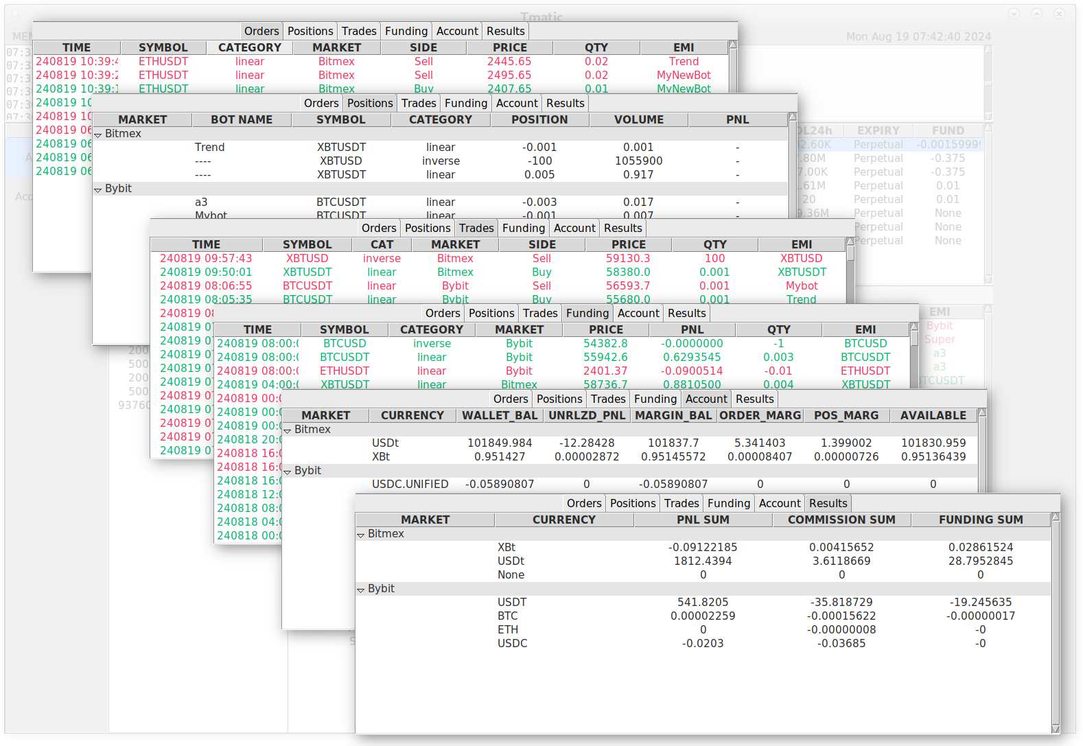The image size is (1083, 746).
Task: Collapse the Bitmex group in Account window
Action: [288, 431]
